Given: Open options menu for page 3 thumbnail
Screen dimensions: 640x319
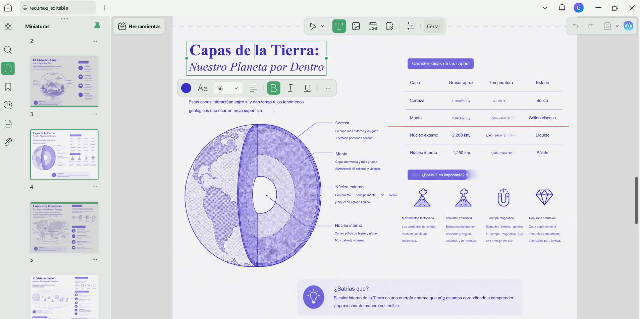Looking at the screenshot, I should (95, 114).
